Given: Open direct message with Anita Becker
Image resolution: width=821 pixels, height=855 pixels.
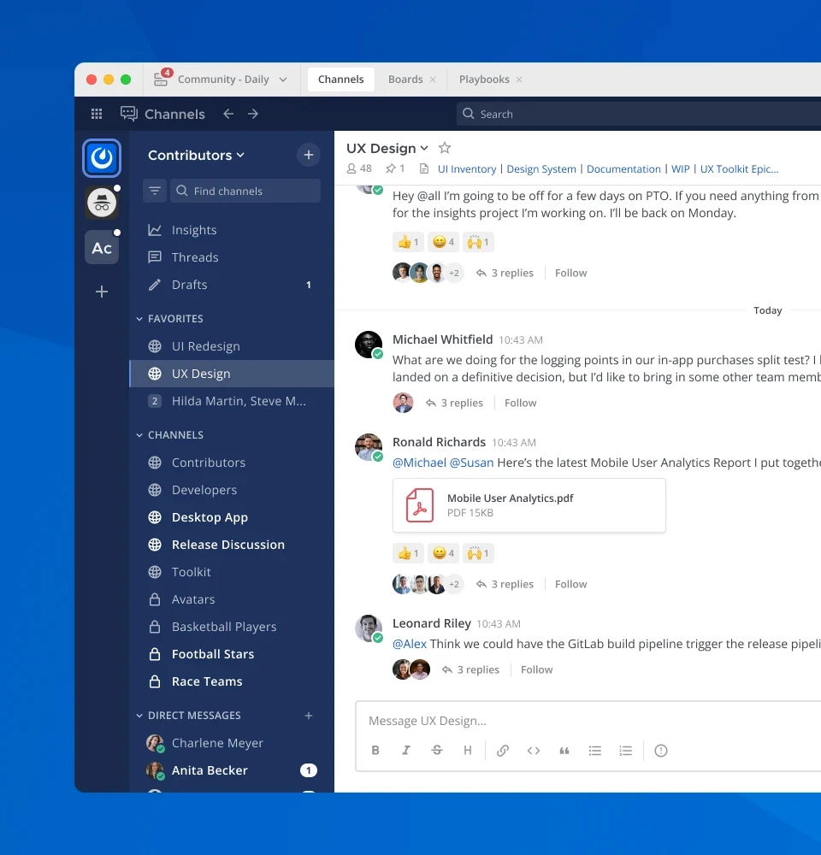Looking at the screenshot, I should (232, 770).
